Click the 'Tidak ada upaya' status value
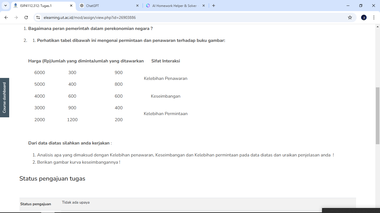380x213 pixels. 76,202
